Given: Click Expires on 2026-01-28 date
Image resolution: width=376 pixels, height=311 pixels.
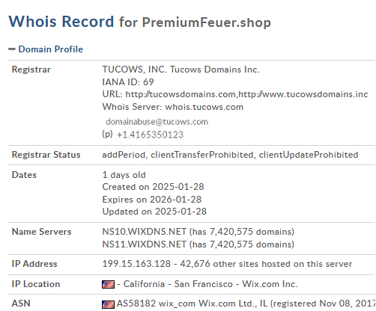Looking at the screenshot, I should [x=152, y=200].
